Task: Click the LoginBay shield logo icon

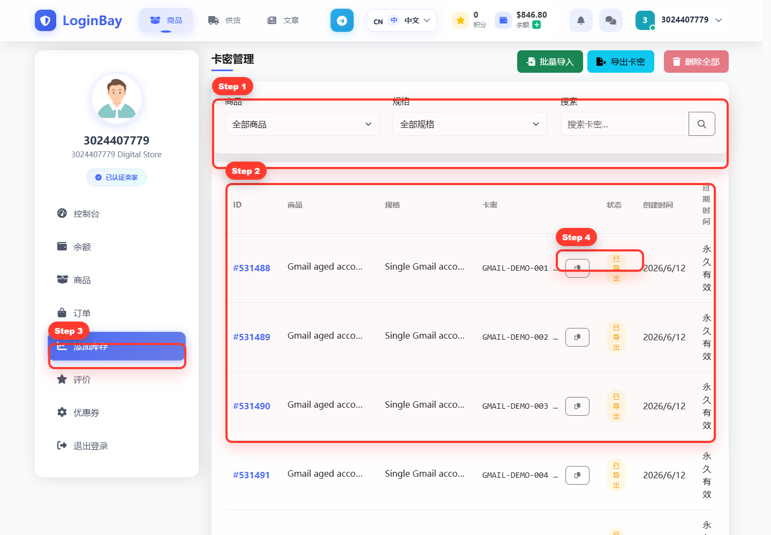Action: coord(46,20)
